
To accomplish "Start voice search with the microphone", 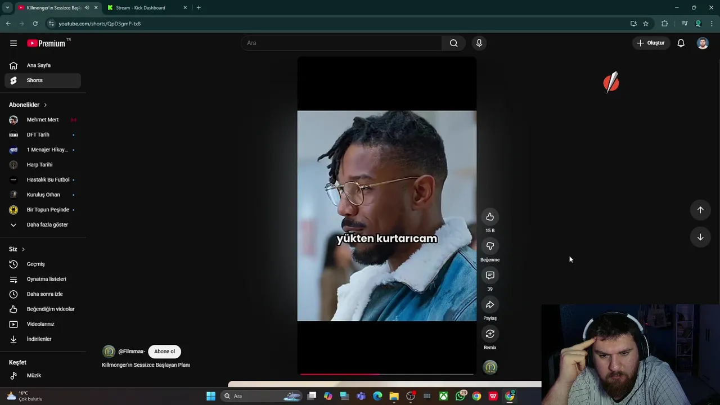I will [x=479, y=43].
